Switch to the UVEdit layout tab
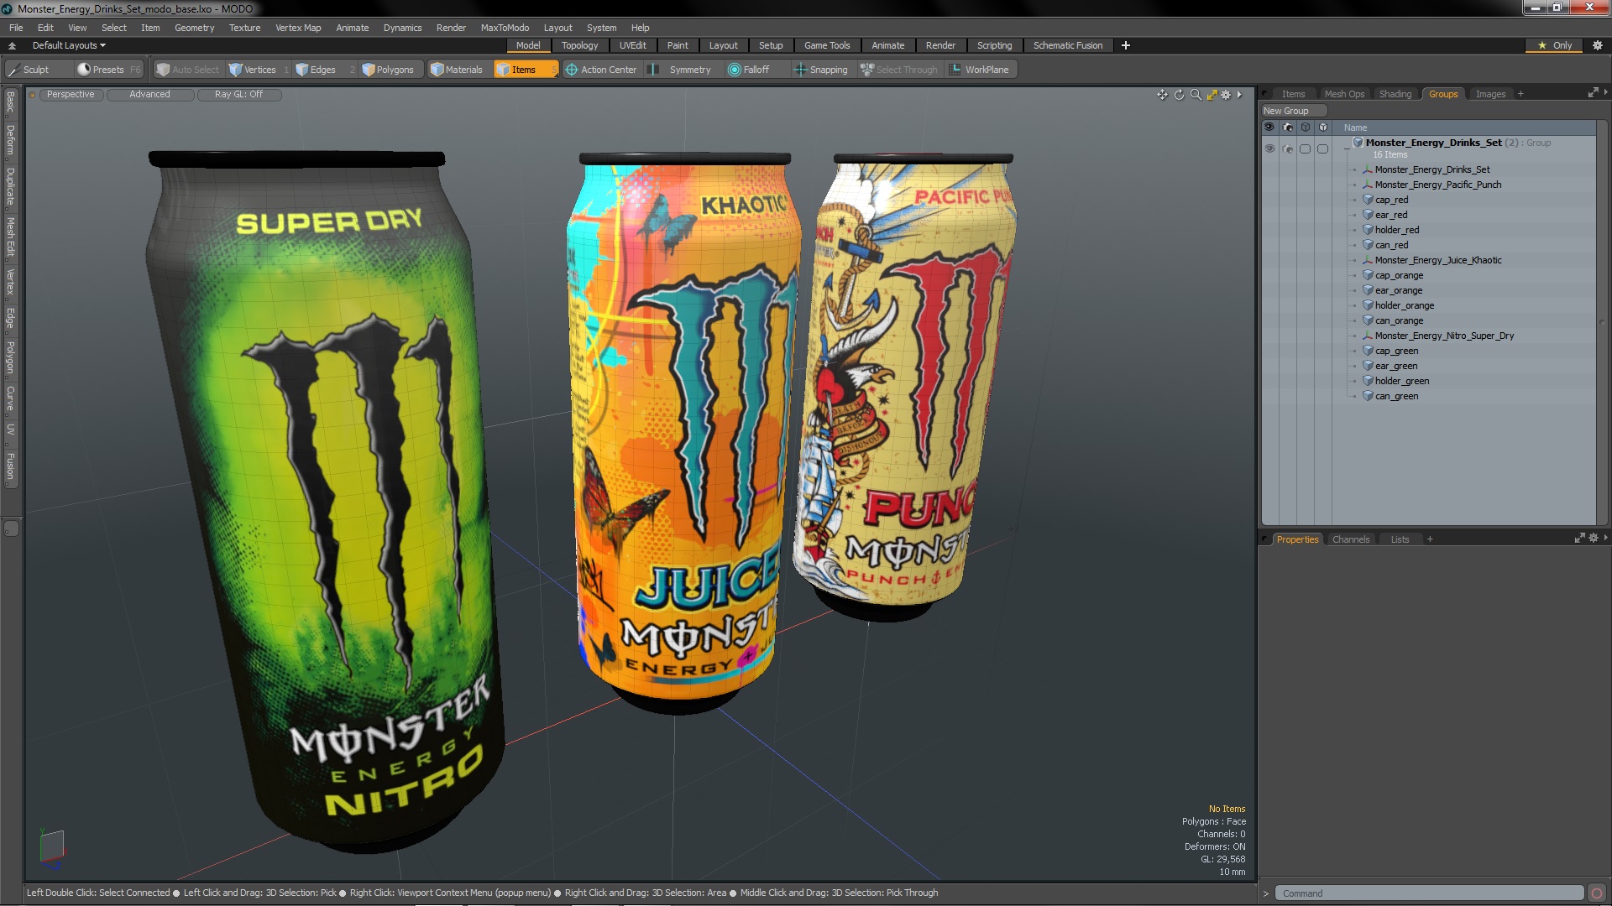Screen dimensions: 1612x906 (x=632, y=45)
